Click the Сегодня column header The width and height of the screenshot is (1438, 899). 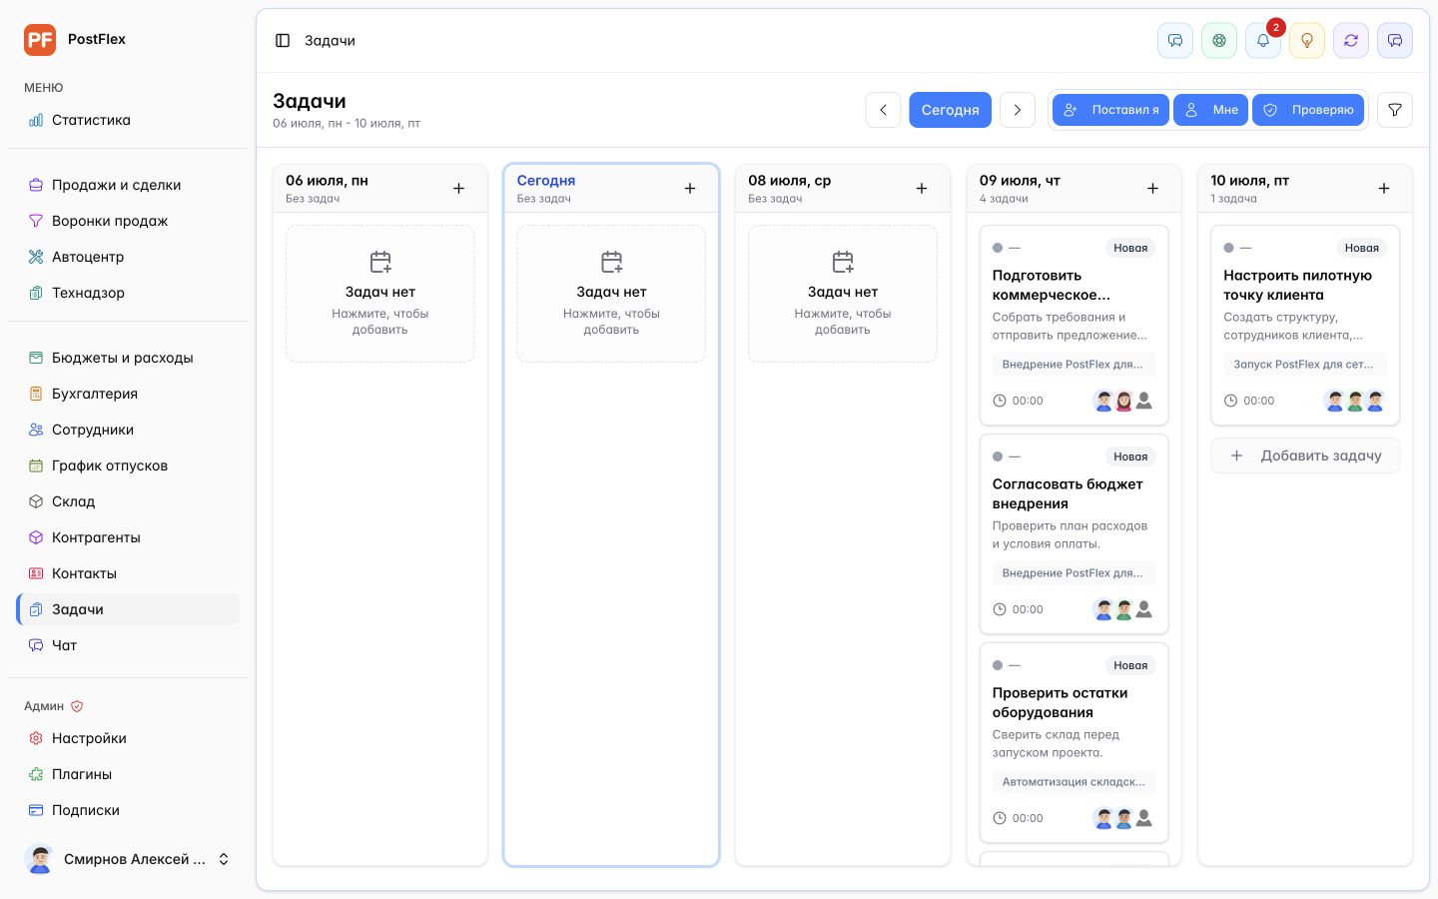[x=611, y=189]
